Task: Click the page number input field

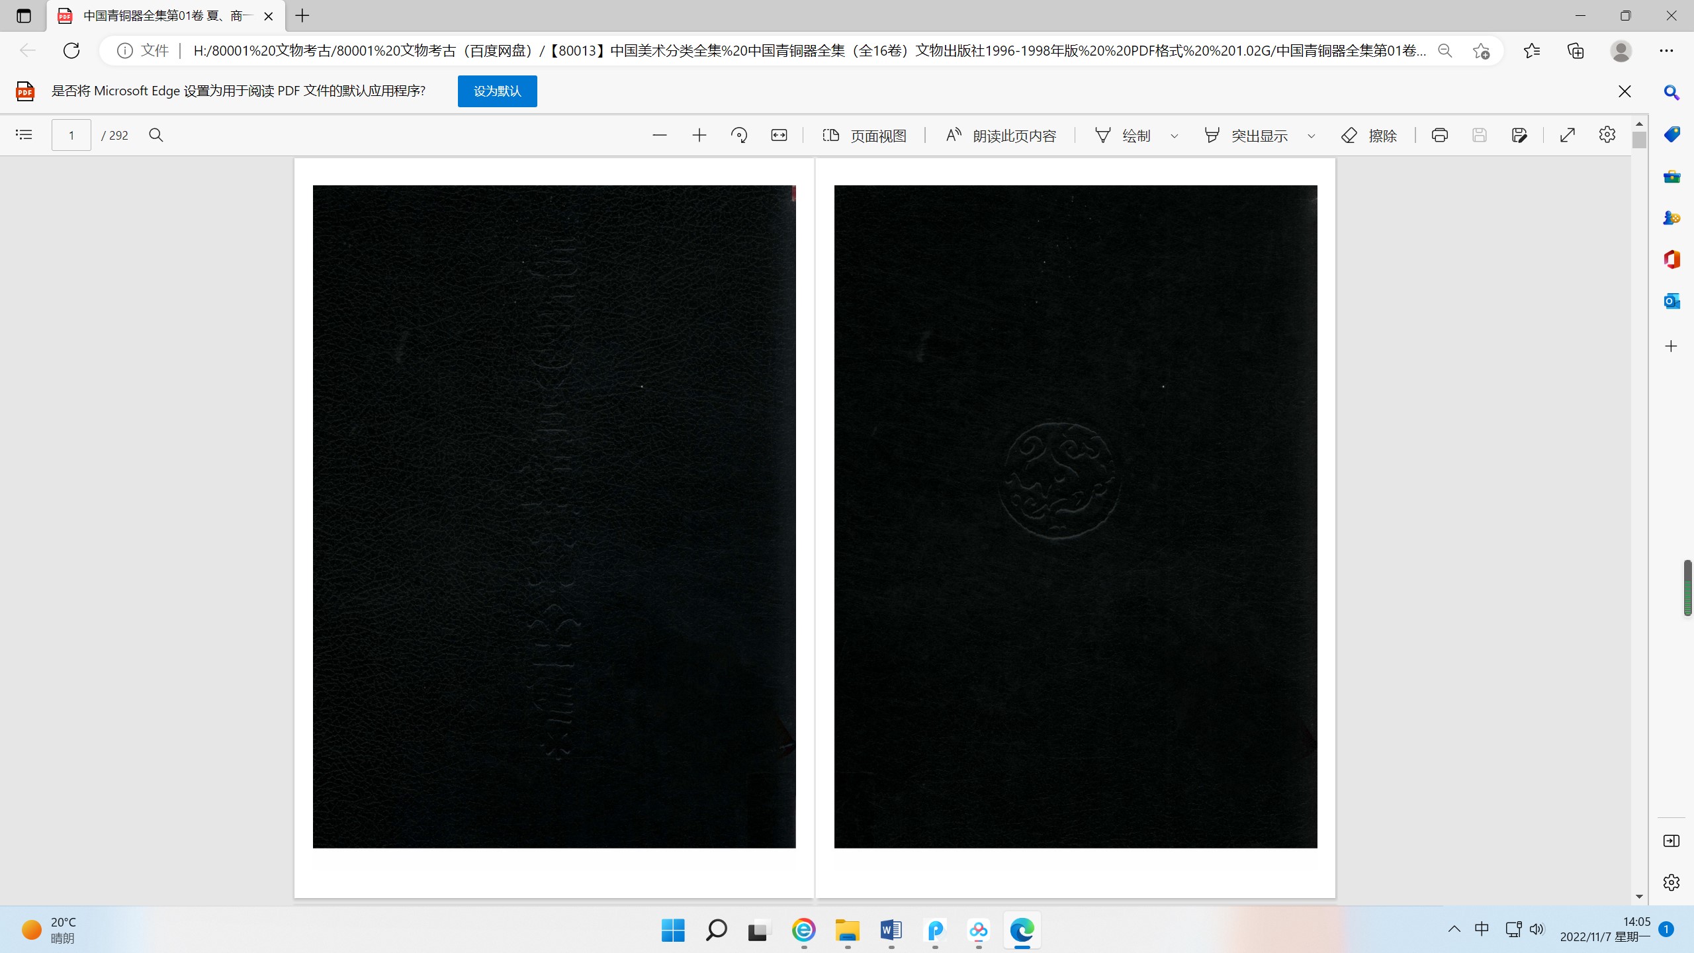Action: click(71, 135)
